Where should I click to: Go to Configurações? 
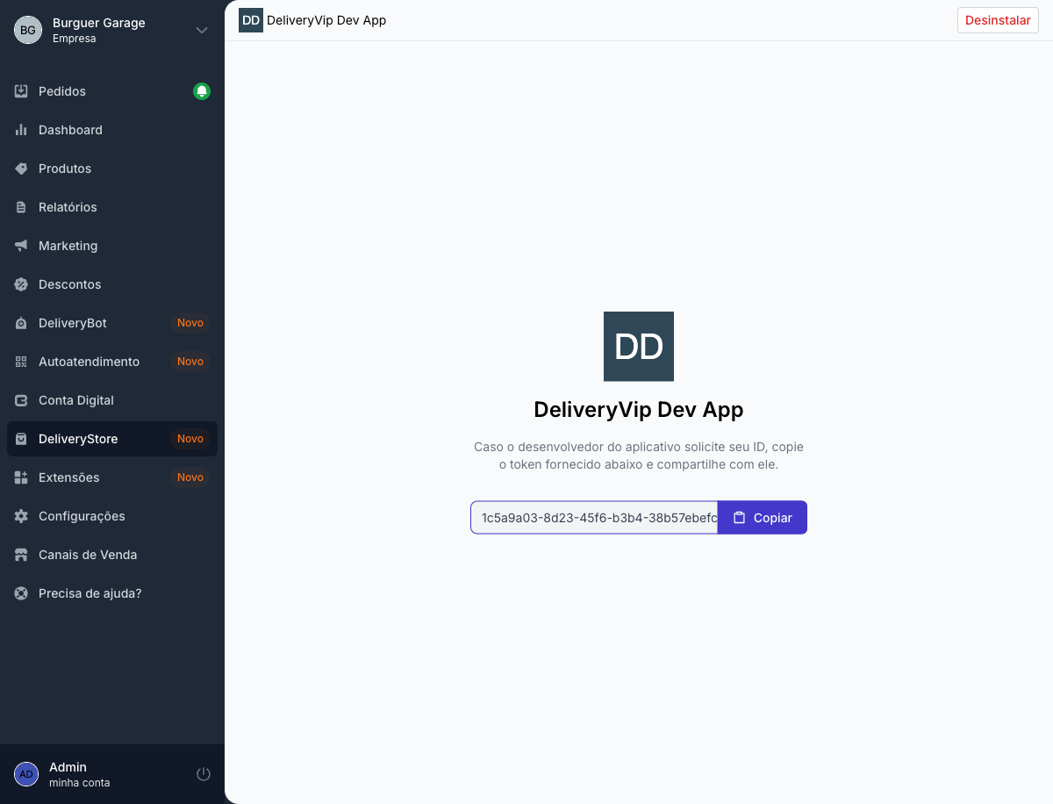pos(112,516)
